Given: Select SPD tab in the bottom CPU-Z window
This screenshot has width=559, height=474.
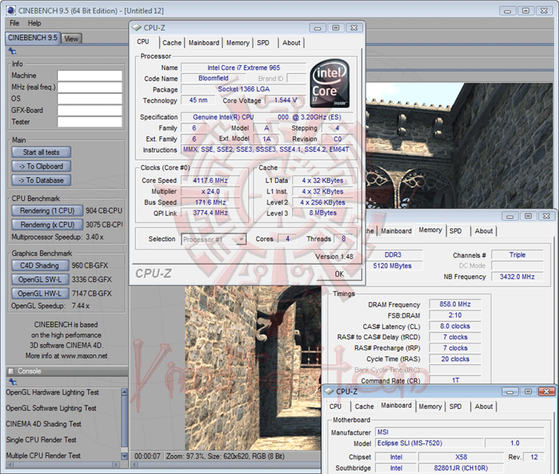Looking at the screenshot, I should click(456, 407).
